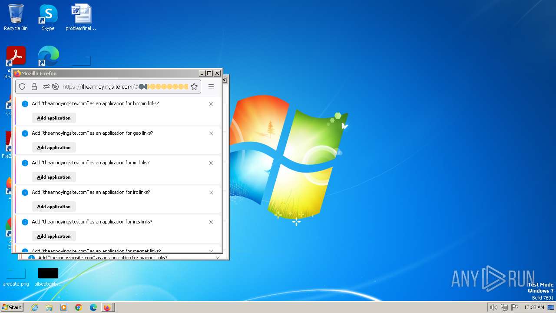Open Recycle Bin desktop icon
Viewport: 556px width, 313px height.
(x=16, y=17)
